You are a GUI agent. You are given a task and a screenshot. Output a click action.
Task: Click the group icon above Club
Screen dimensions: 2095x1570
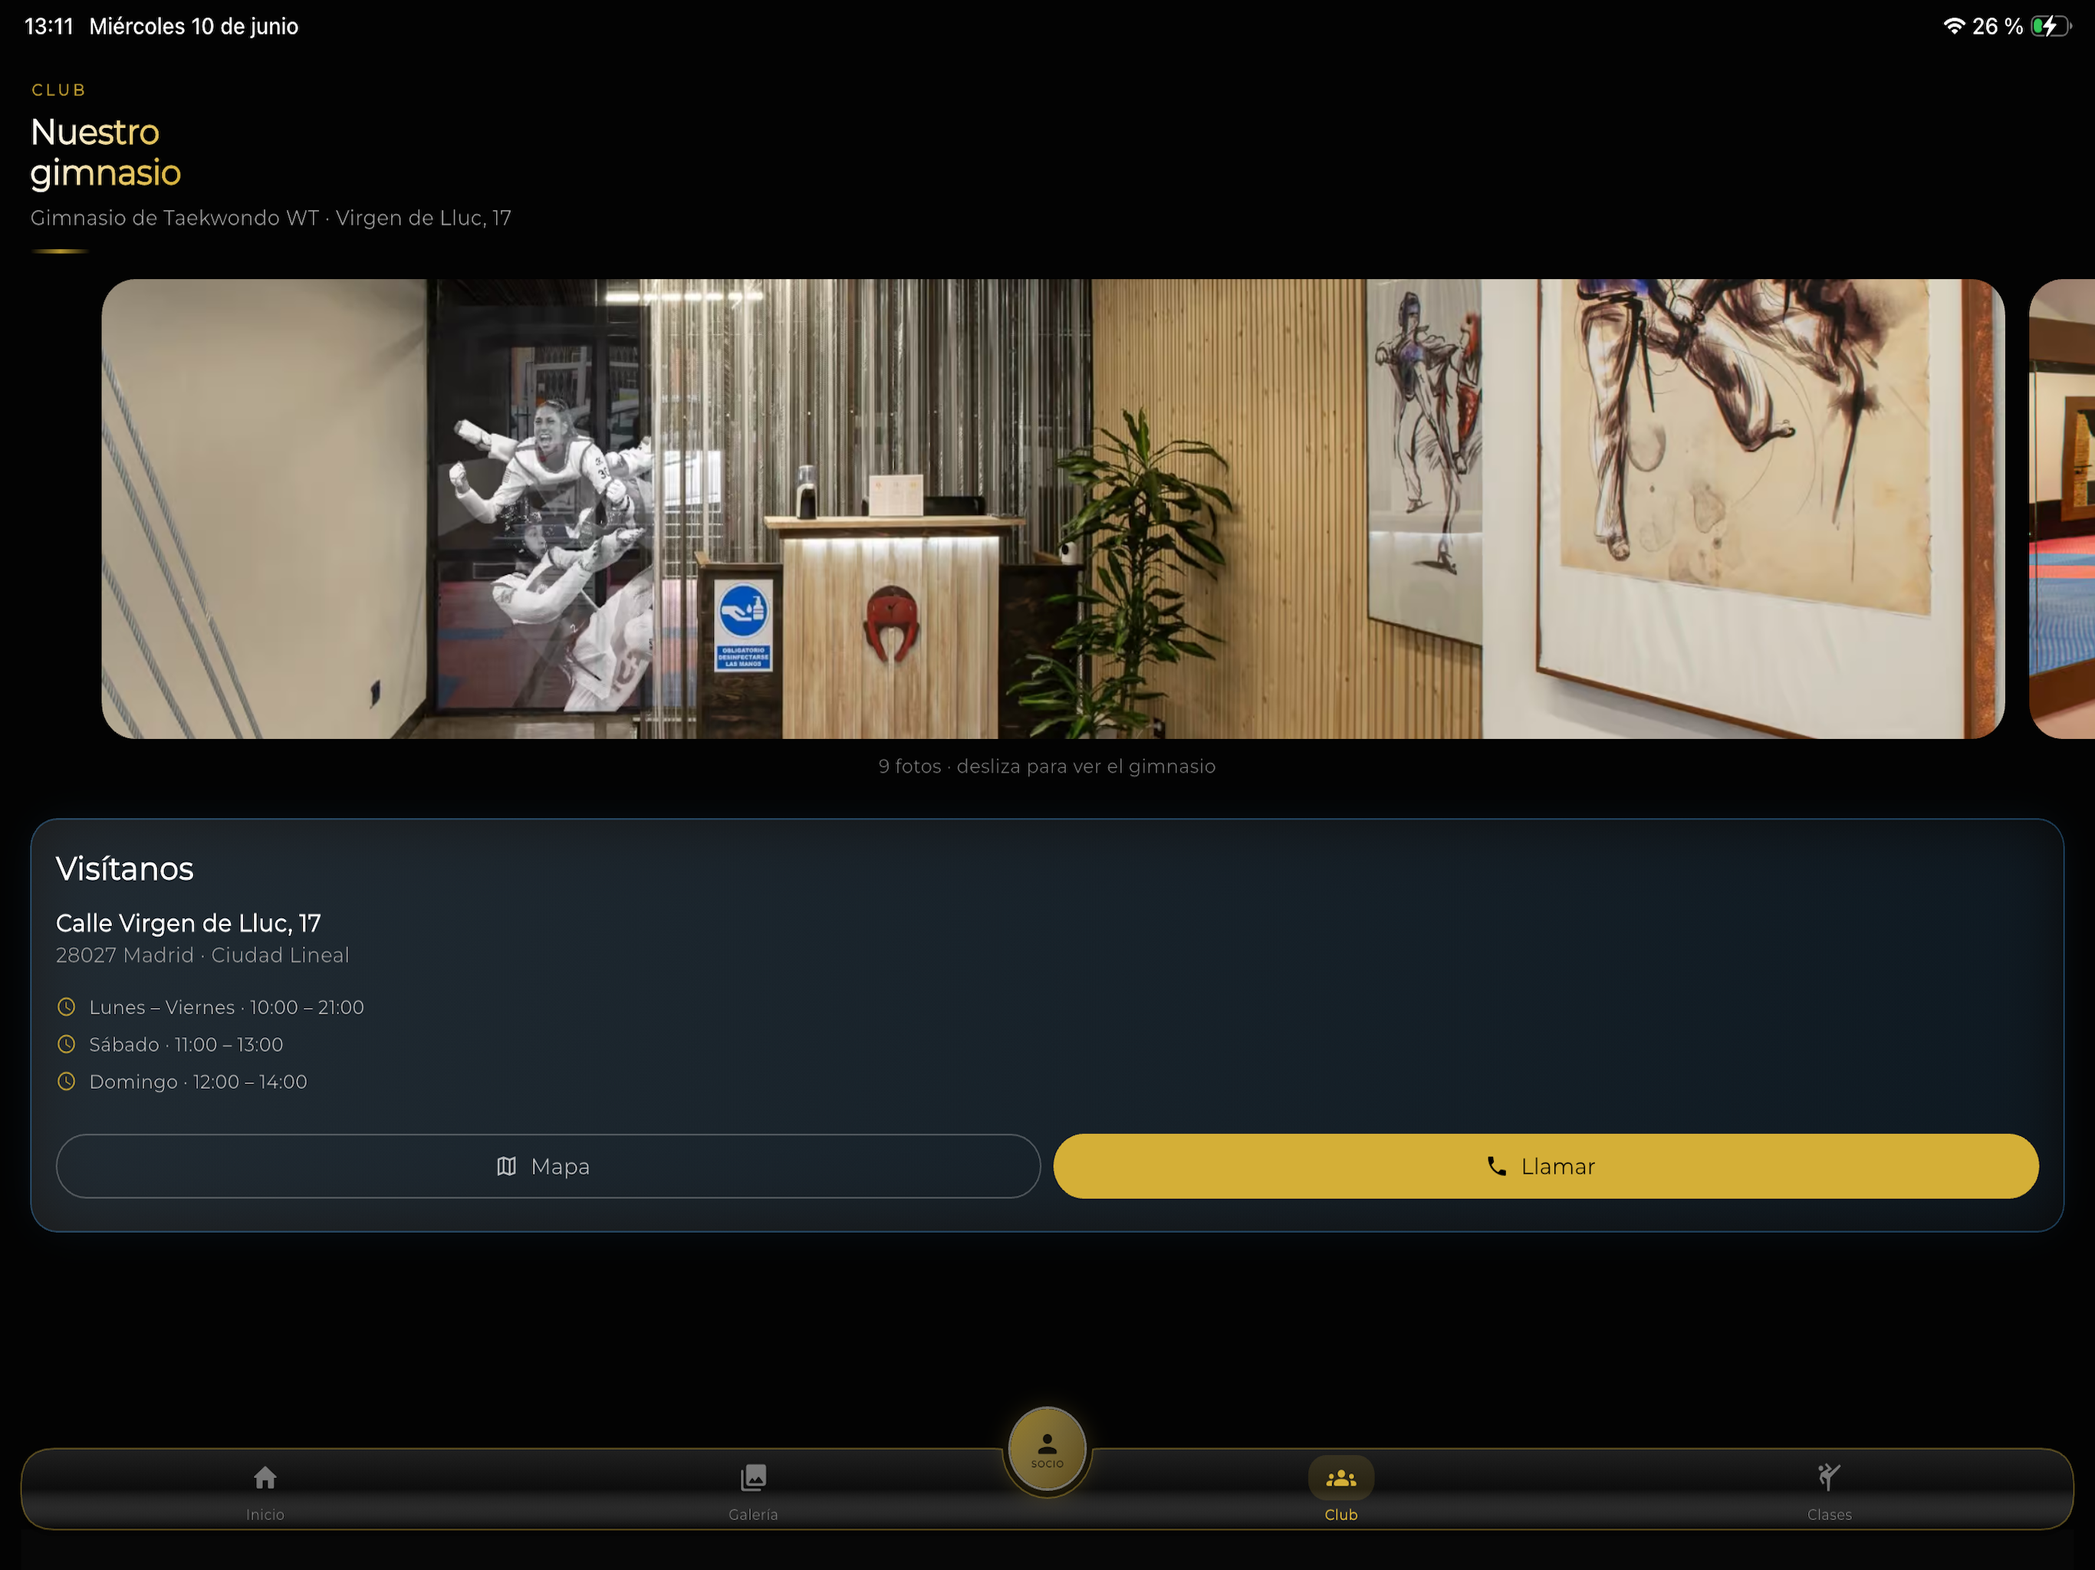click(1341, 1478)
